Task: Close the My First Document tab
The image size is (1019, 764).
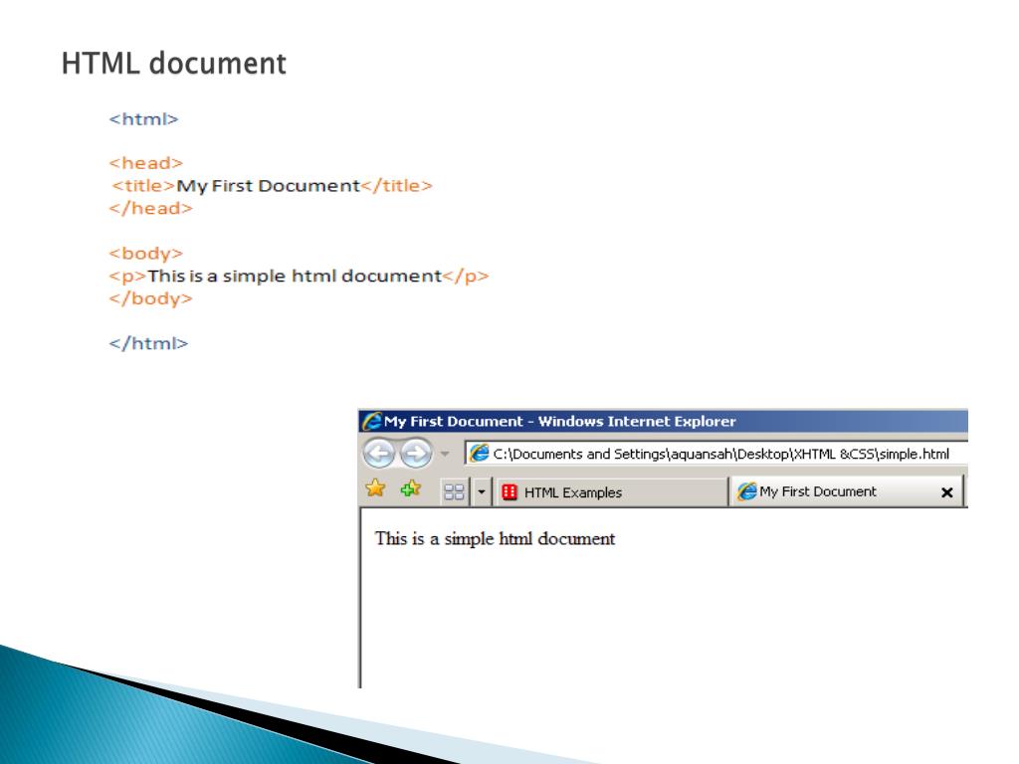Action: pyautogui.click(x=947, y=492)
